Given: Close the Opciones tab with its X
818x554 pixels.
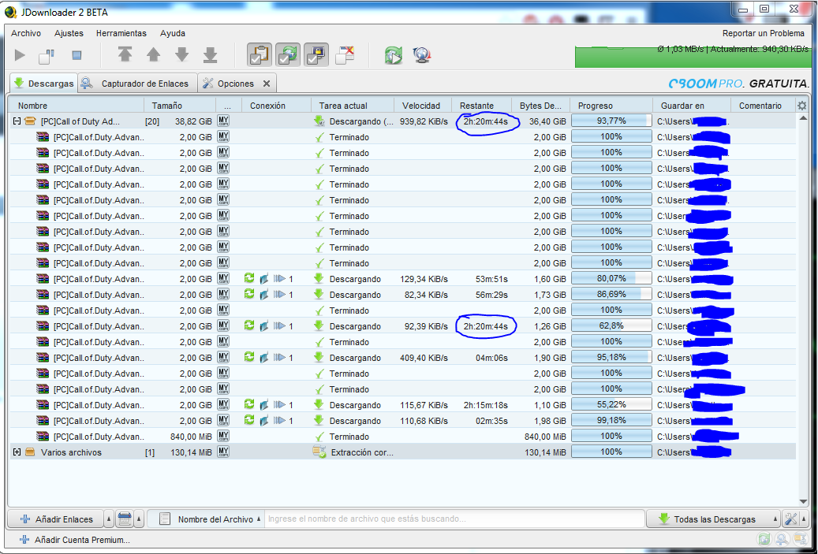Looking at the screenshot, I should click(x=267, y=84).
